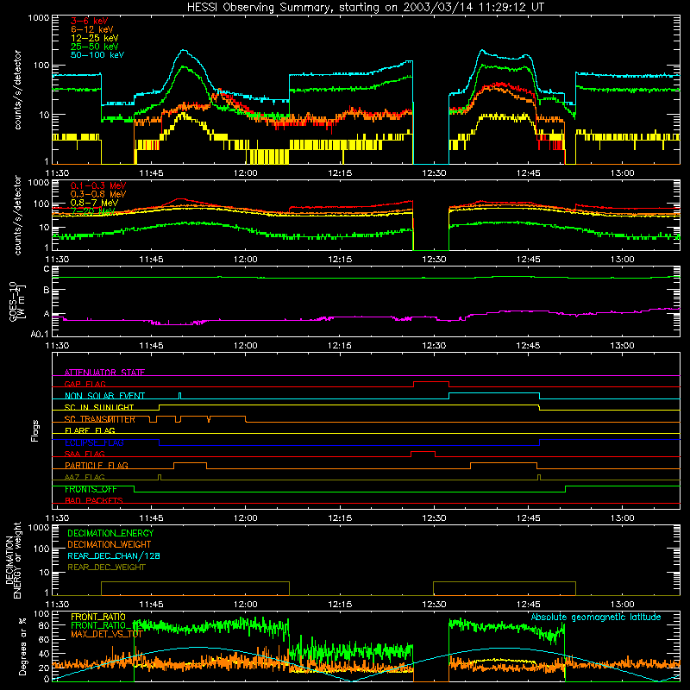Image resolution: width=690 pixels, height=690 pixels.
Task: Select the red 3-6 keV legend label
Action: point(90,21)
